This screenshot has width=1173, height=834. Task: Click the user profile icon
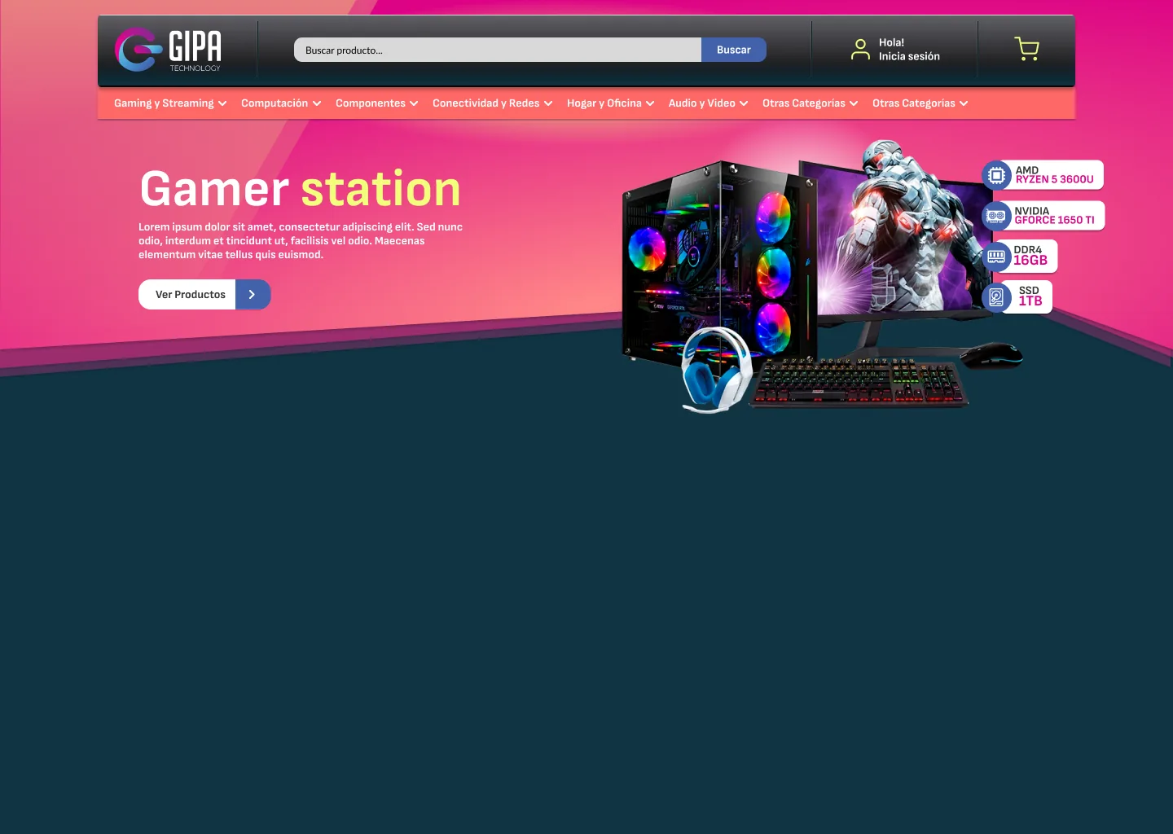(x=860, y=50)
